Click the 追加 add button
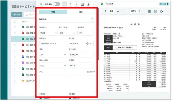 17,14
